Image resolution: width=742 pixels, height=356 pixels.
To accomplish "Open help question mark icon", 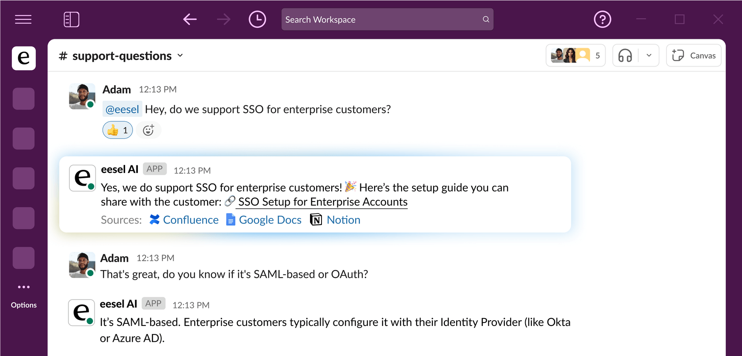I will [602, 19].
